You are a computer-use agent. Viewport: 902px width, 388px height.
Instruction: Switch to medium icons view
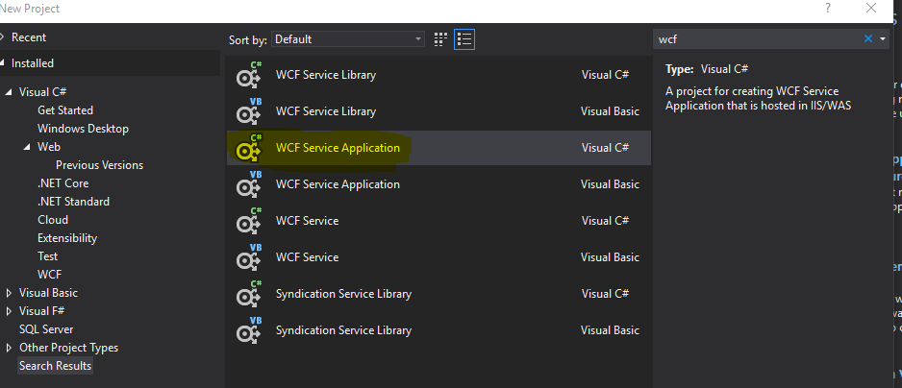coord(441,39)
